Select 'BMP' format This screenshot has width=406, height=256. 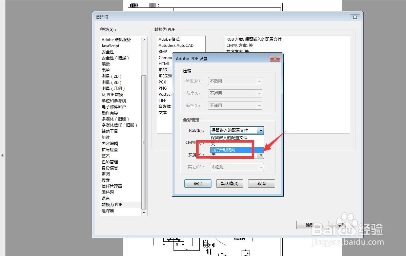(x=163, y=52)
